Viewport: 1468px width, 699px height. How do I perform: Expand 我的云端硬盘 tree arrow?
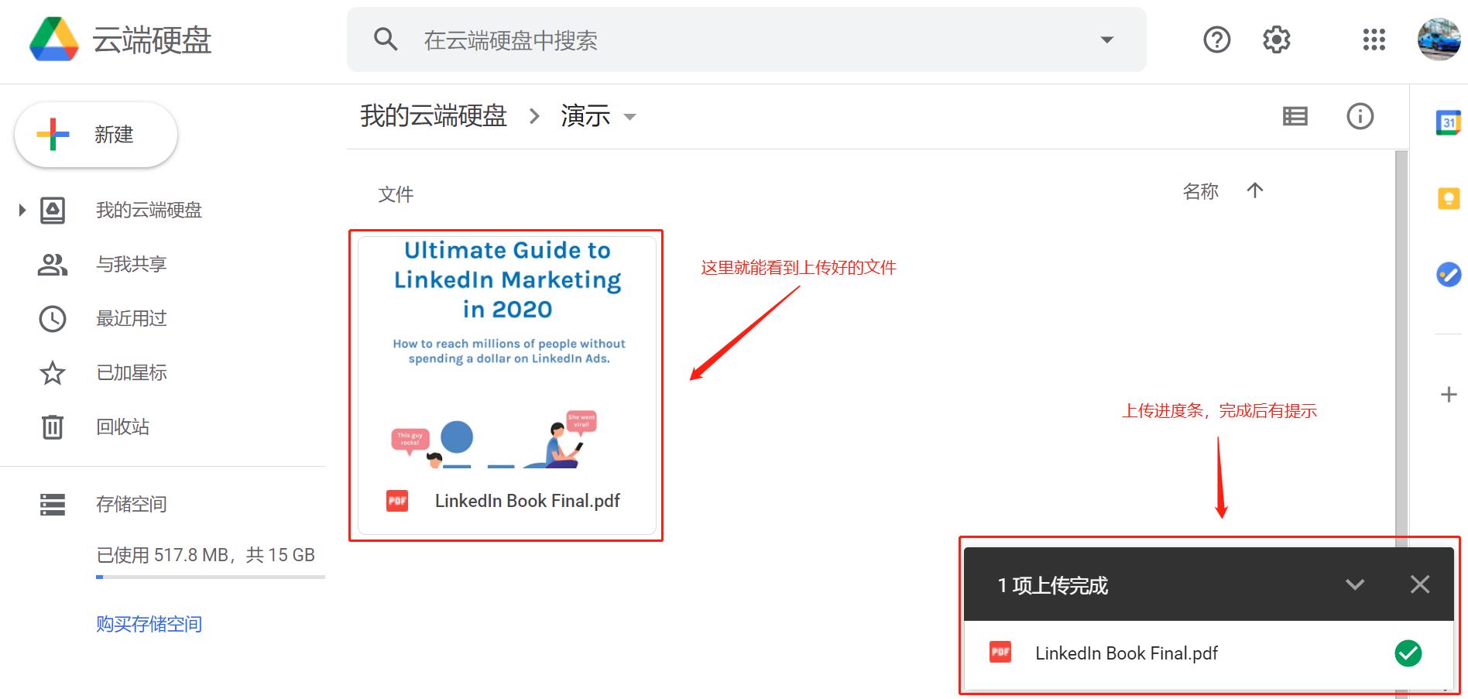(22, 210)
